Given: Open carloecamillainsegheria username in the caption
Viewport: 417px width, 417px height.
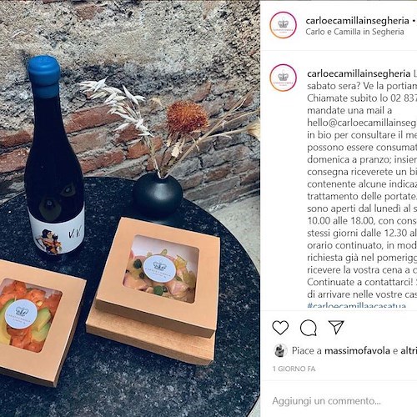Looking at the screenshot, I should (359, 73).
